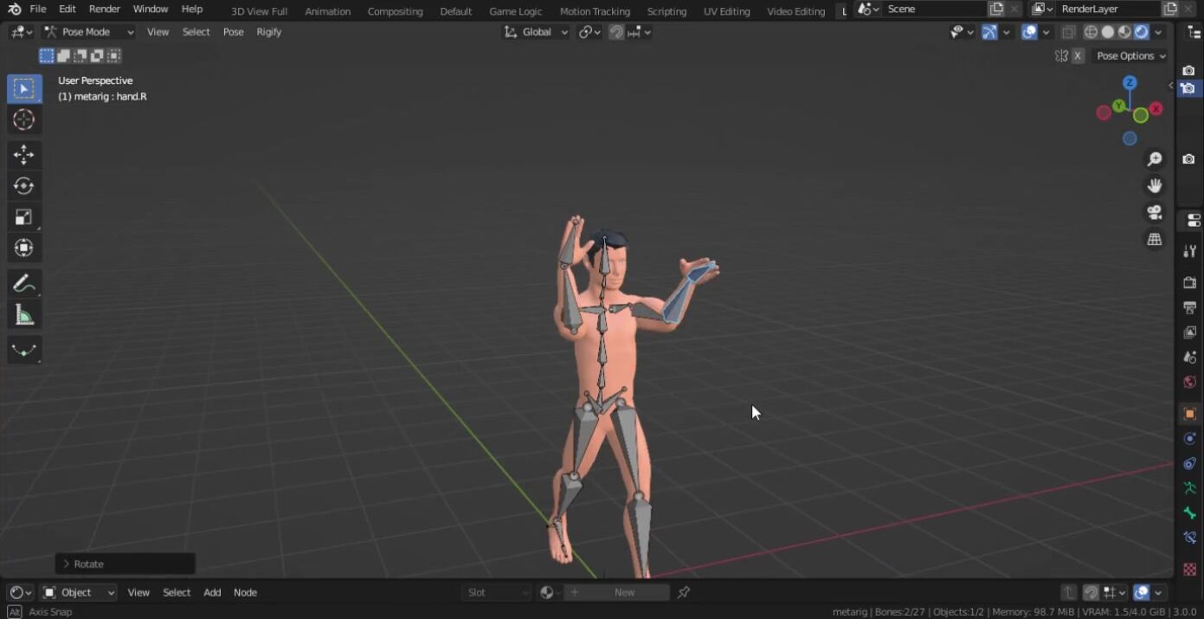The width and height of the screenshot is (1204, 619).
Task: Toggle the Show Overlays button
Action: pyautogui.click(x=1029, y=32)
